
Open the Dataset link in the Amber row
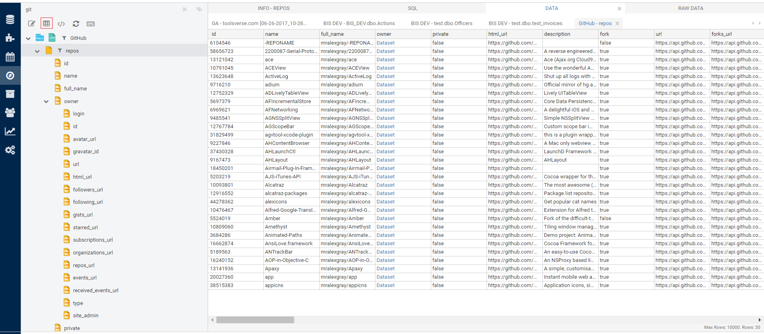pyautogui.click(x=385, y=219)
